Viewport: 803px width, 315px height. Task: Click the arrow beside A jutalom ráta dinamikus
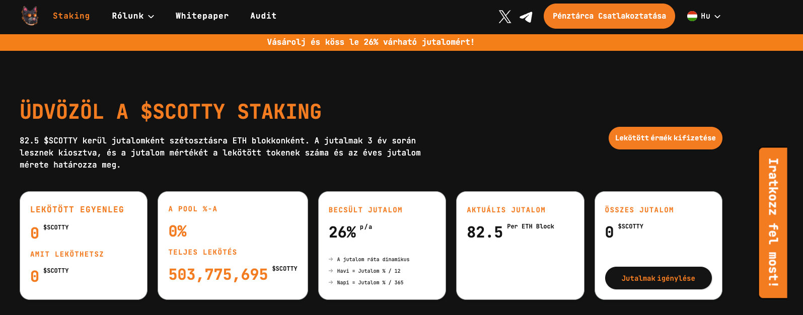tap(331, 260)
